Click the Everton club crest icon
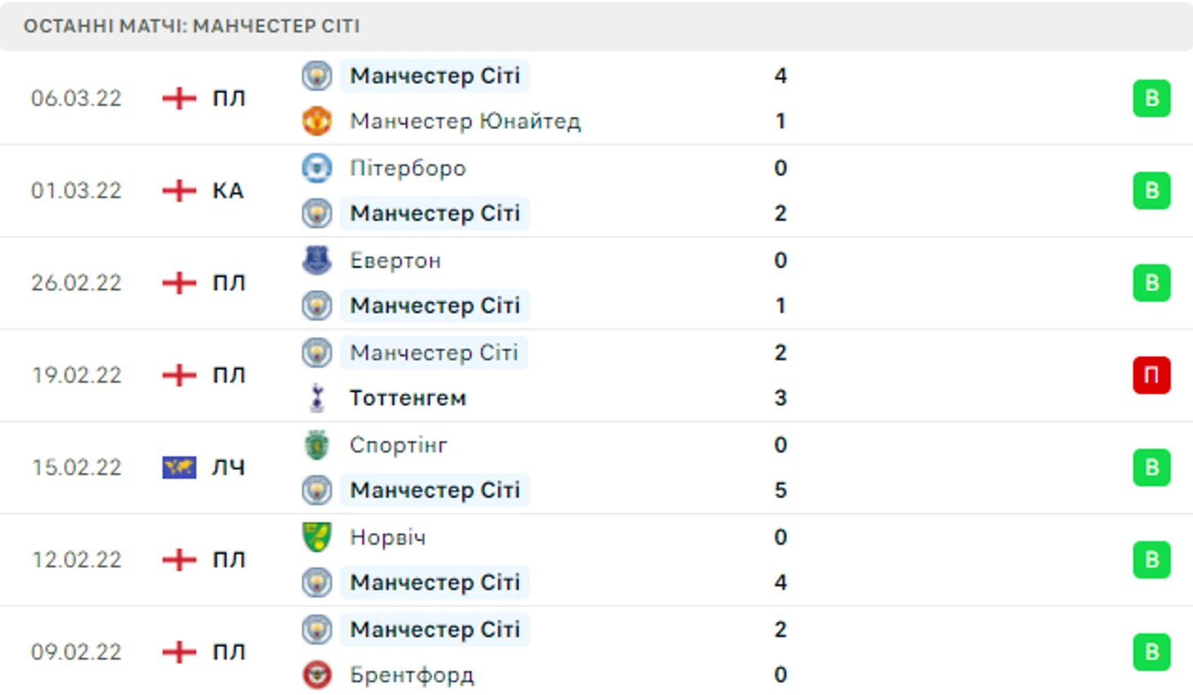Screen dimensions: 1193x695 coord(316,260)
